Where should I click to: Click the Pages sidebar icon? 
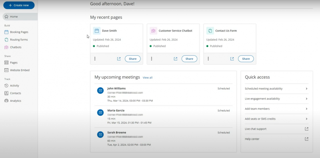tap(6, 63)
